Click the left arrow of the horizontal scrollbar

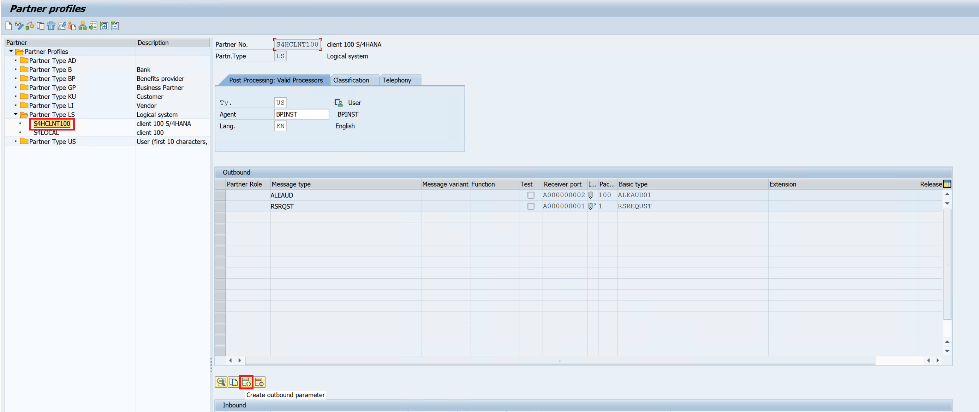coord(230,360)
